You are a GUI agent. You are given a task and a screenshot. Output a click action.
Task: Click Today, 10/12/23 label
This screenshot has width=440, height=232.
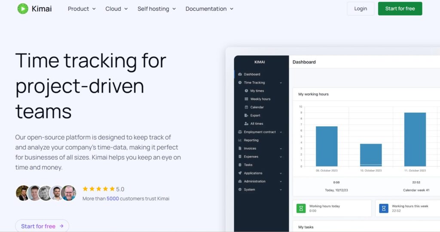336,190
